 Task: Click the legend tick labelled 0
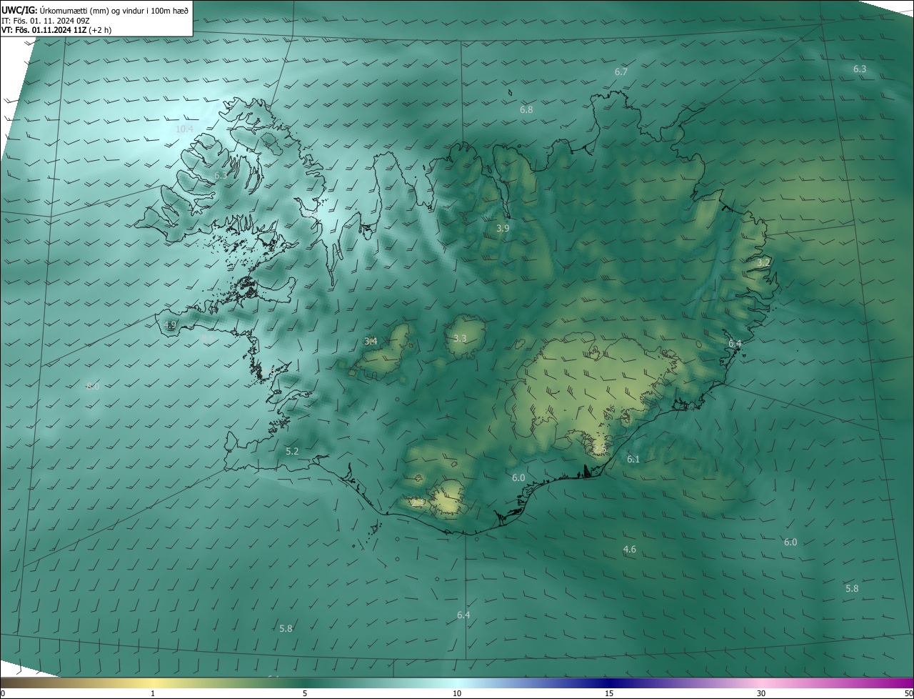pyautogui.click(x=3, y=693)
